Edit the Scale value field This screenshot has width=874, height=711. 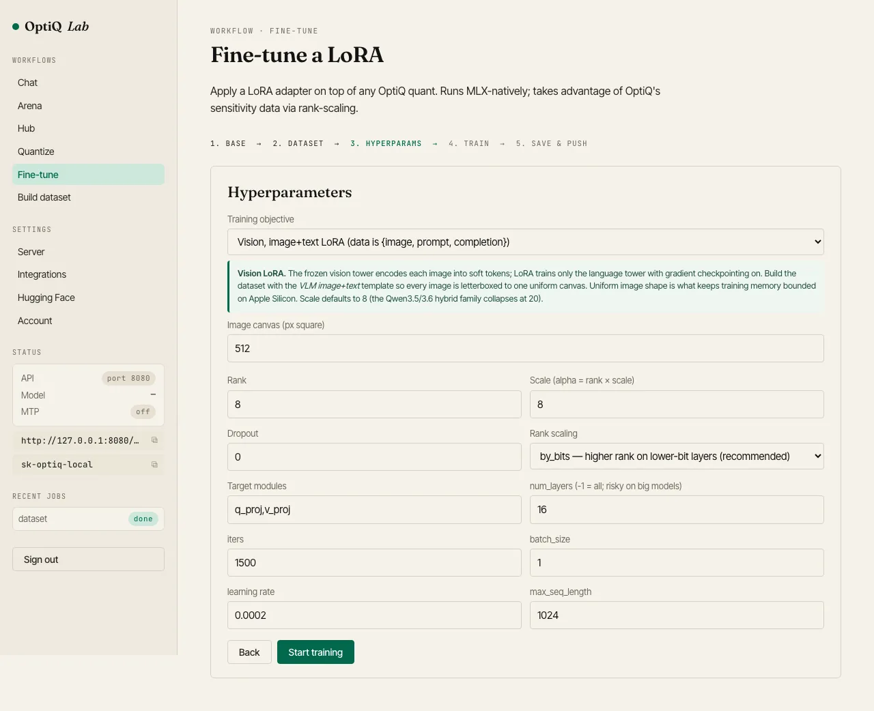(677, 405)
